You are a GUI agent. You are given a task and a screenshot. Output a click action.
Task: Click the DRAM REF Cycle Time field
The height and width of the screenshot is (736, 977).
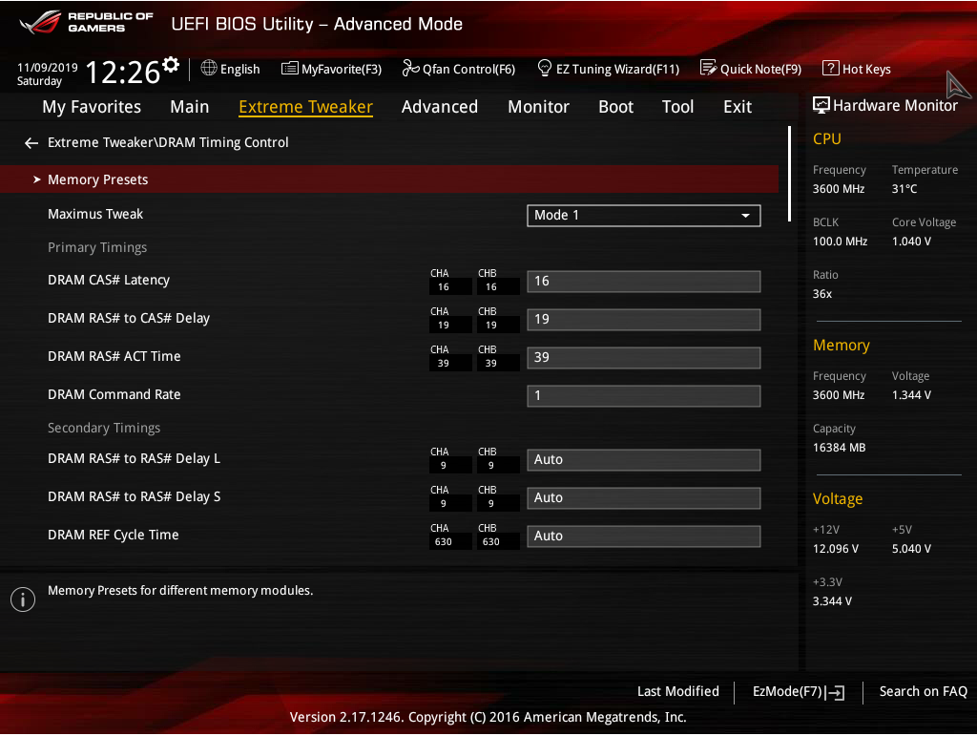pyautogui.click(x=644, y=536)
